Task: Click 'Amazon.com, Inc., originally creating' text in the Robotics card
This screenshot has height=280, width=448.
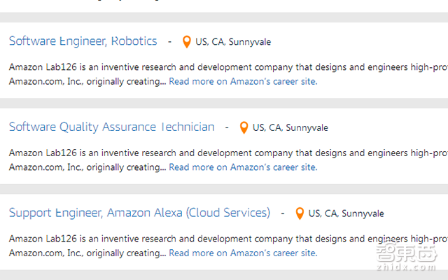Action: [87, 81]
